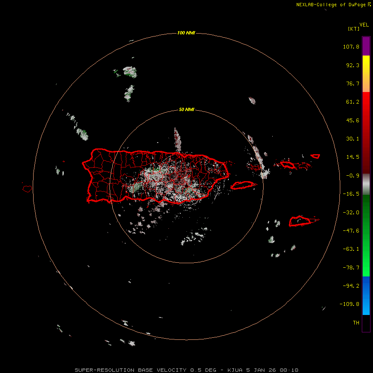The height and width of the screenshot is (373, 373).
Task: Click the -94.2 legend value
Action: [351, 286]
